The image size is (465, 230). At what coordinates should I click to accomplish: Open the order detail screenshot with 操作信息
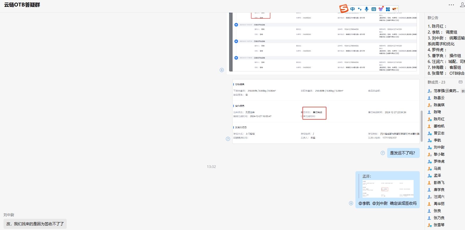(x=326, y=111)
